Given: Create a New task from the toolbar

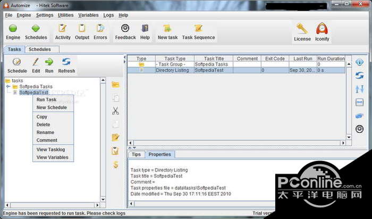Looking at the screenshot, I should (x=167, y=32).
